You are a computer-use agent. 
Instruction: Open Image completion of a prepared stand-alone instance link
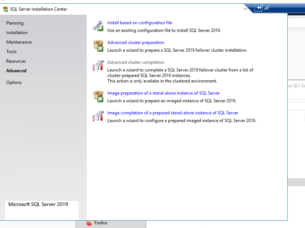[173, 113]
